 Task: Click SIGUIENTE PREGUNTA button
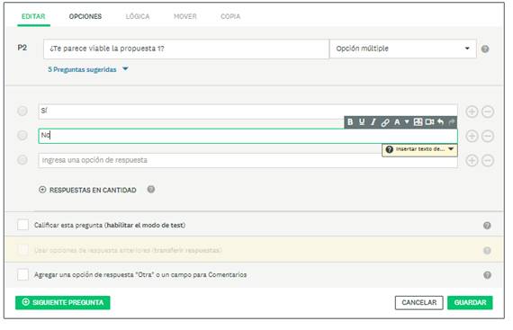pyautogui.click(x=63, y=302)
